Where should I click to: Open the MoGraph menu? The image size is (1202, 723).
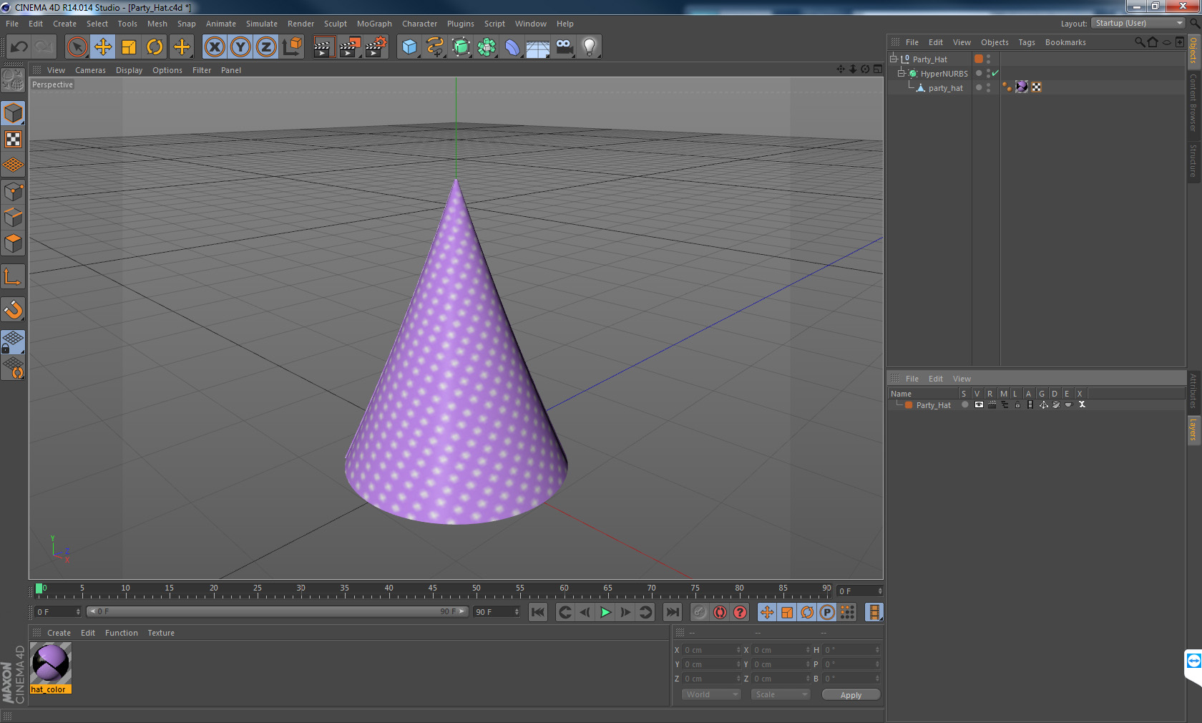click(374, 24)
